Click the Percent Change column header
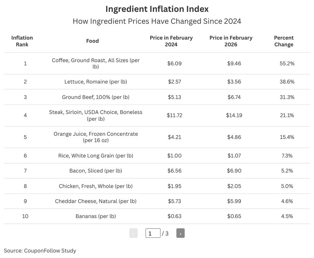The image size is (314, 258). pyautogui.click(x=284, y=41)
